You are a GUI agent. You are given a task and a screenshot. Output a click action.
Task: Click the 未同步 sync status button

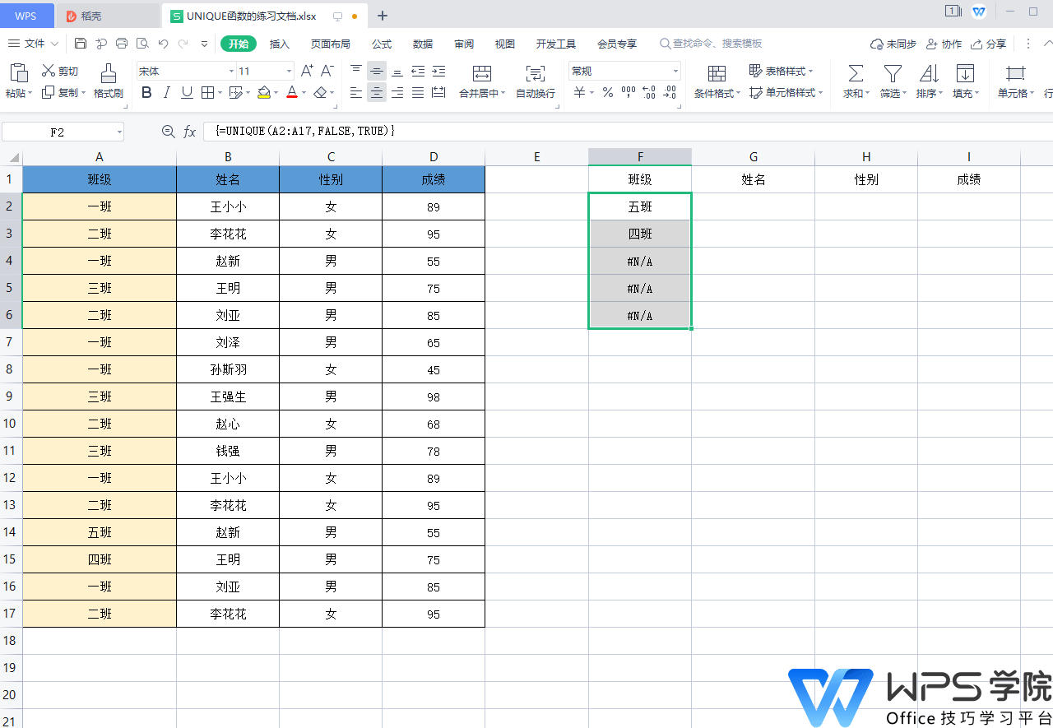point(893,44)
